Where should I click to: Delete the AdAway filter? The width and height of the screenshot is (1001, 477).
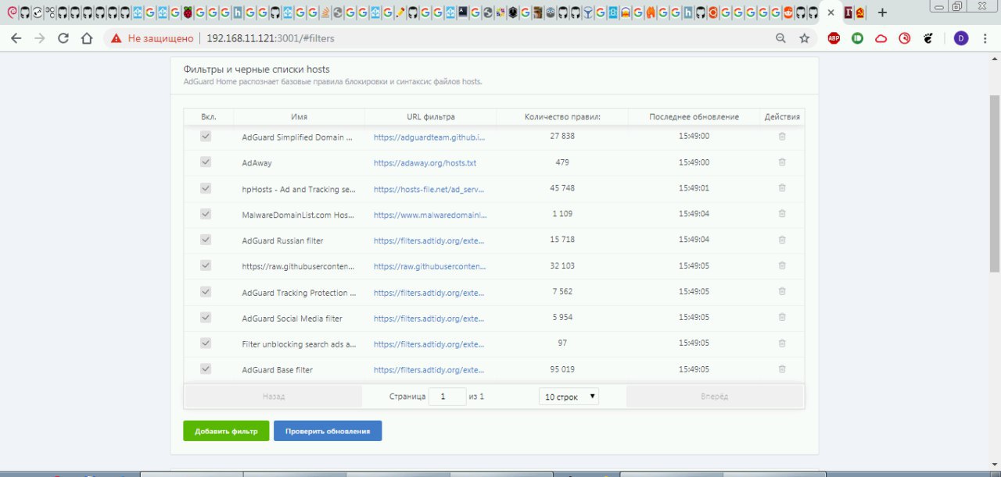pyautogui.click(x=782, y=162)
